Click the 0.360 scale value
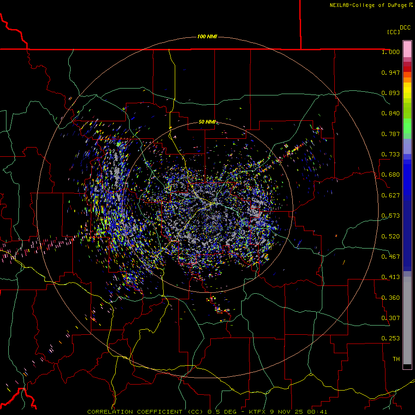 tap(391, 298)
